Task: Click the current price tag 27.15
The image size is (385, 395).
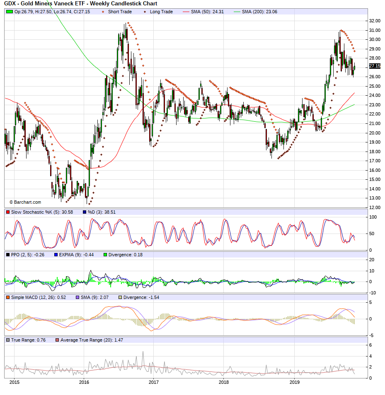Action: [x=375, y=66]
